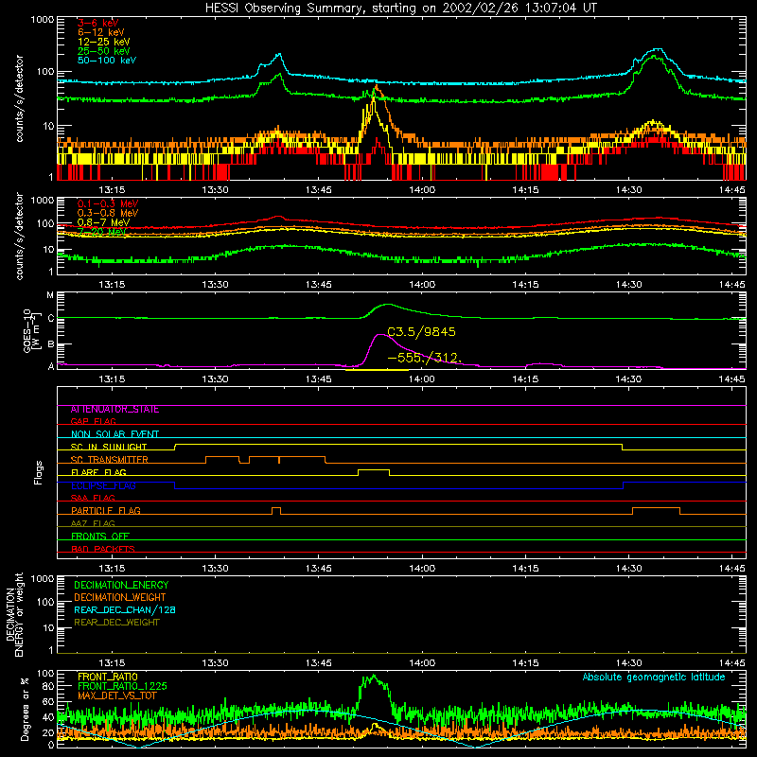This screenshot has height=757, width=757.
Task: Click the NON_SOLAR_EVENT flag label
Action: tap(114, 434)
